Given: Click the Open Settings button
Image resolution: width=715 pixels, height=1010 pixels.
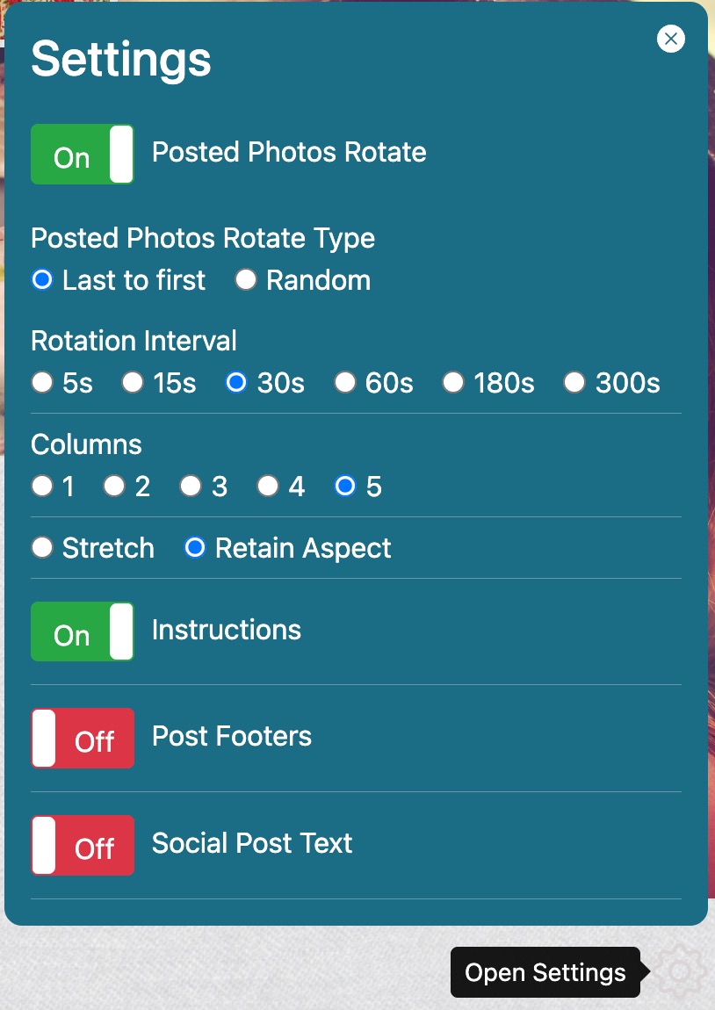Looking at the screenshot, I should click(545, 972).
